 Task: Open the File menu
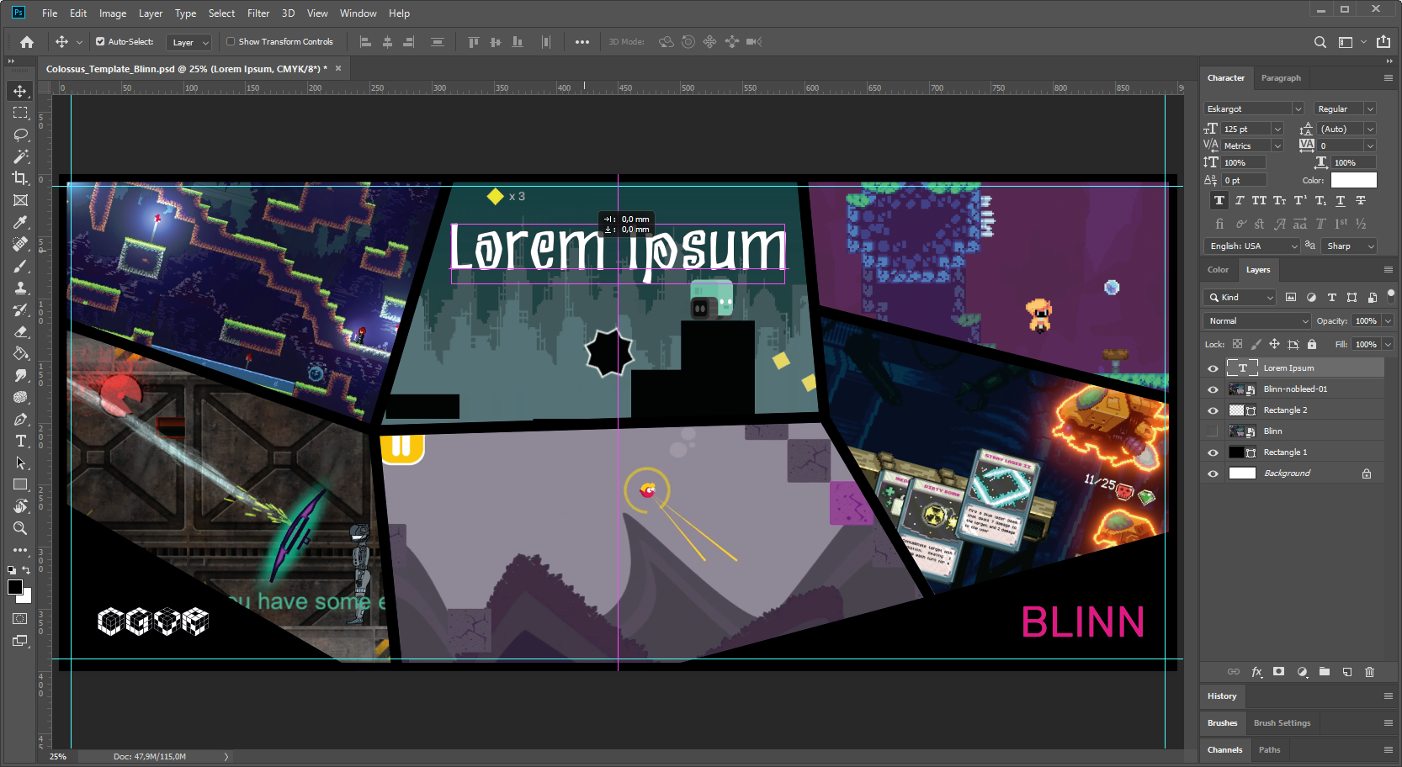(50, 13)
